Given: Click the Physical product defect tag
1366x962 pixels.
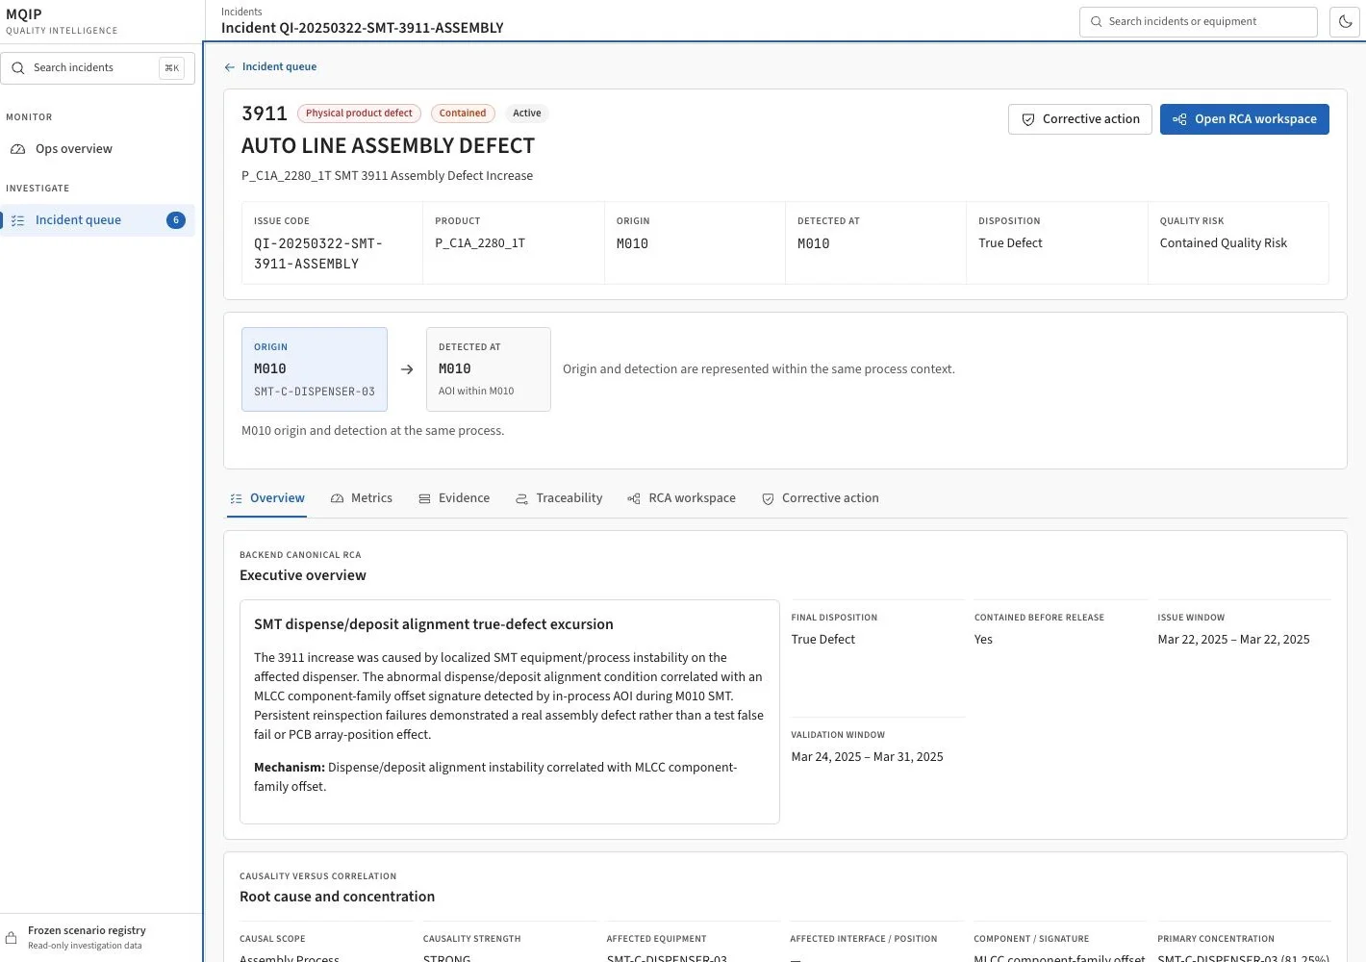Looking at the screenshot, I should pos(359,114).
